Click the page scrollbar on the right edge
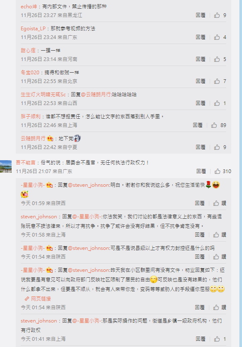This screenshot has width=242, height=347. pyautogui.click(x=241, y=173)
